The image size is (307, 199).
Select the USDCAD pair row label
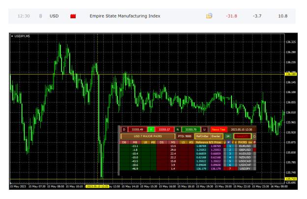click(245, 161)
